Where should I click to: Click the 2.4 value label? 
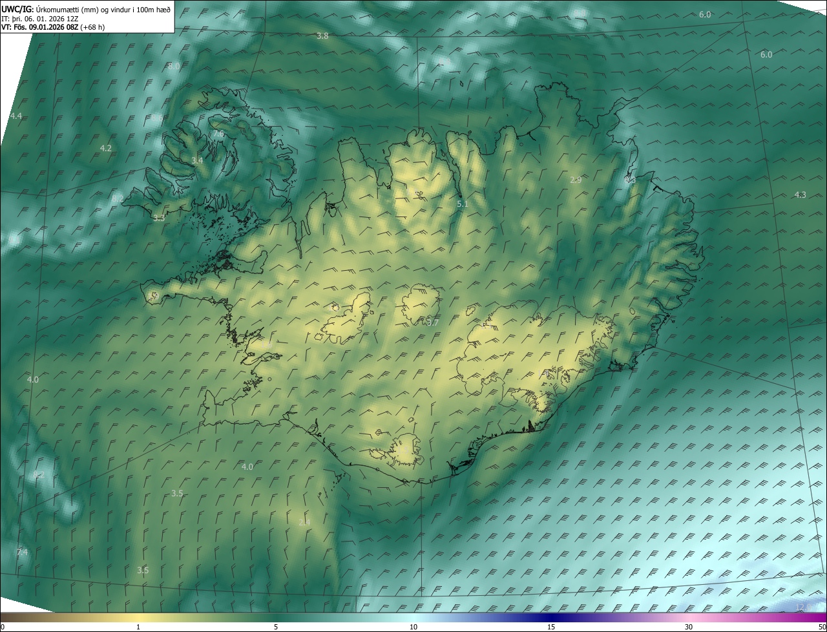click(304, 522)
